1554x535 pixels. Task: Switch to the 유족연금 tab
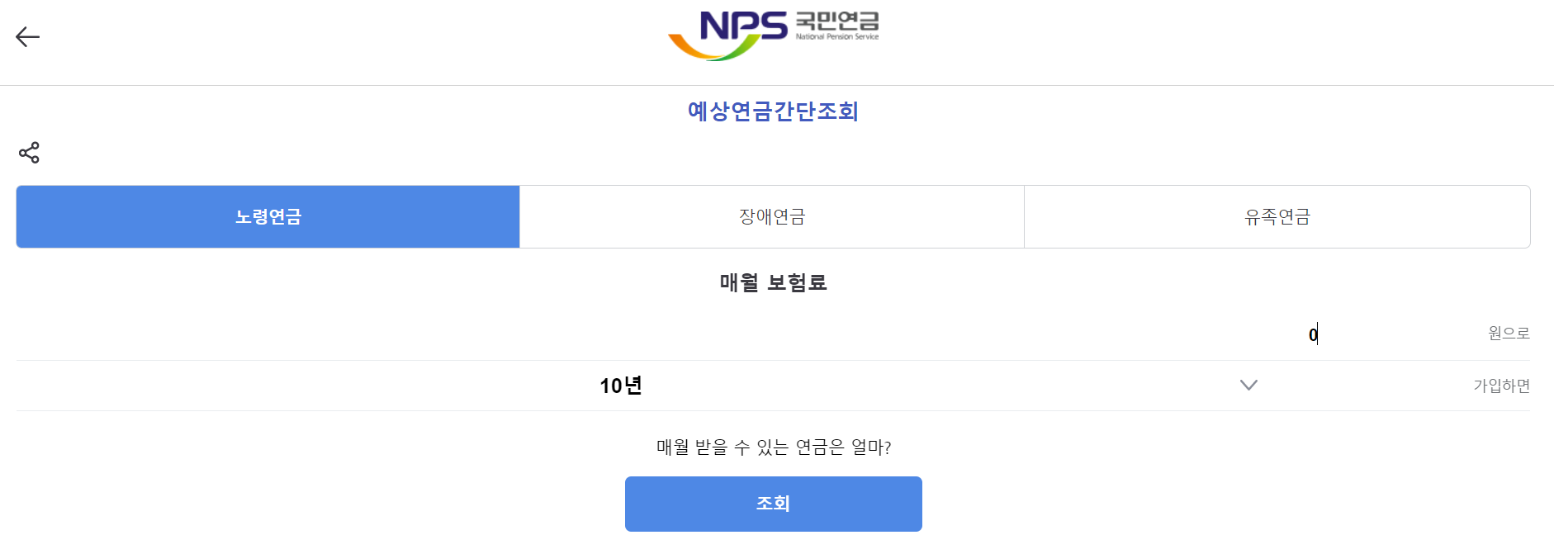coord(1277,216)
